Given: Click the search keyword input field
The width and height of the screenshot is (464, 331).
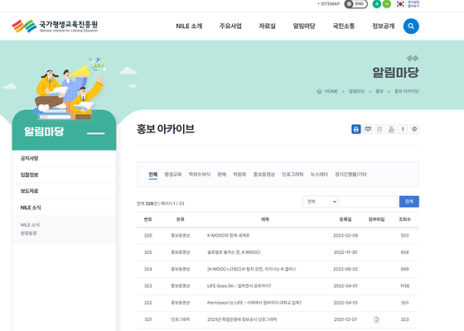Looking at the screenshot, I should pyautogui.click(x=368, y=202).
